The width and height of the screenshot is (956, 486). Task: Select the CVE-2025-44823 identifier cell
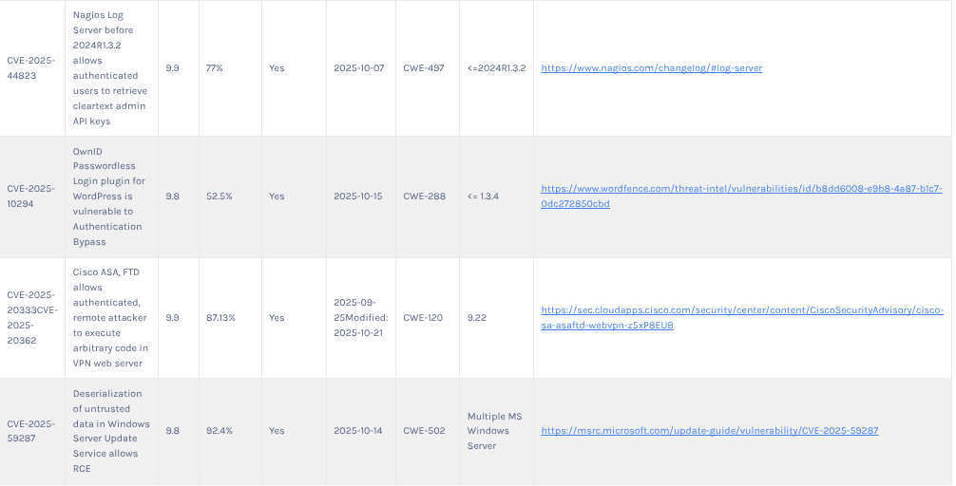pos(31,68)
